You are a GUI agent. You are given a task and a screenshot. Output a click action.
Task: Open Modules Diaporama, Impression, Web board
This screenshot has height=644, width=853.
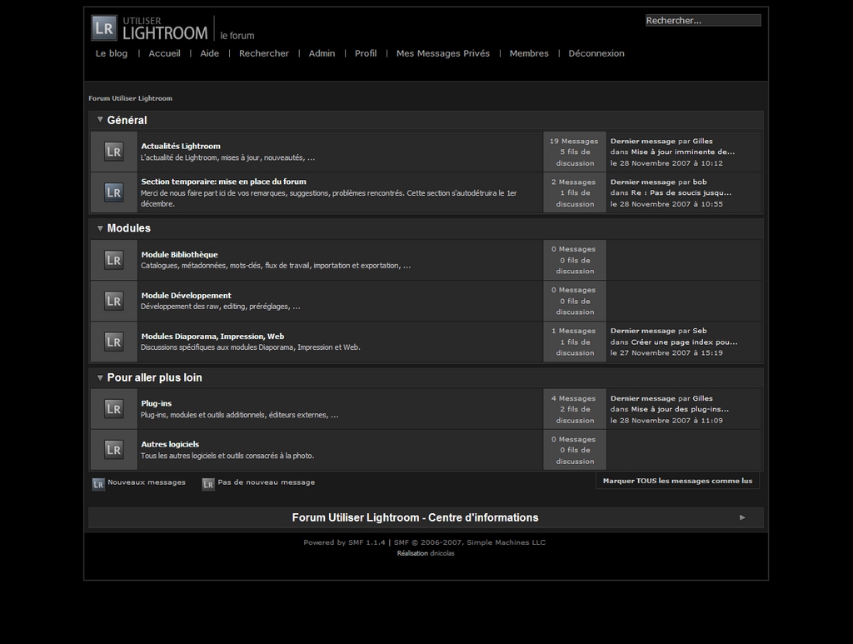[212, 336]
